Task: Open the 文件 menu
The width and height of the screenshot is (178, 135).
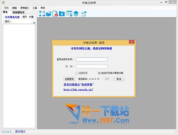Action: (6, 8)
